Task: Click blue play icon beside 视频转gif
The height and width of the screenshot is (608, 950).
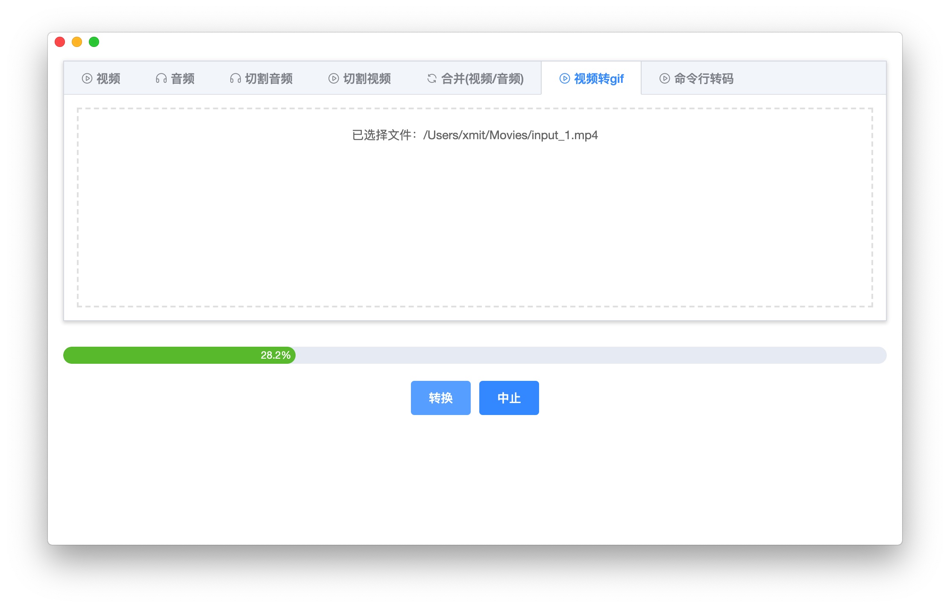Action: 565,79
